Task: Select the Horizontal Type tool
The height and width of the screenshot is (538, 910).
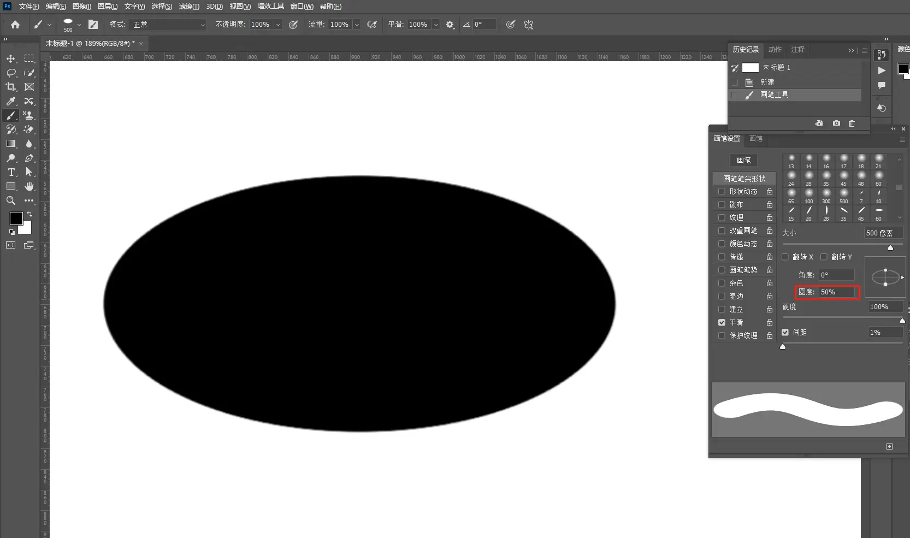Action: pos(11,172)
